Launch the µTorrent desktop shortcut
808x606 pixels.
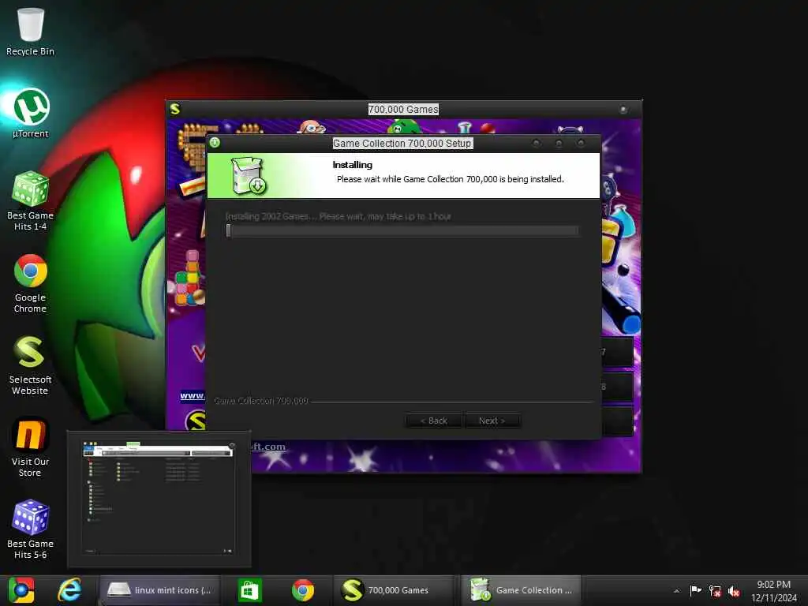31,114
